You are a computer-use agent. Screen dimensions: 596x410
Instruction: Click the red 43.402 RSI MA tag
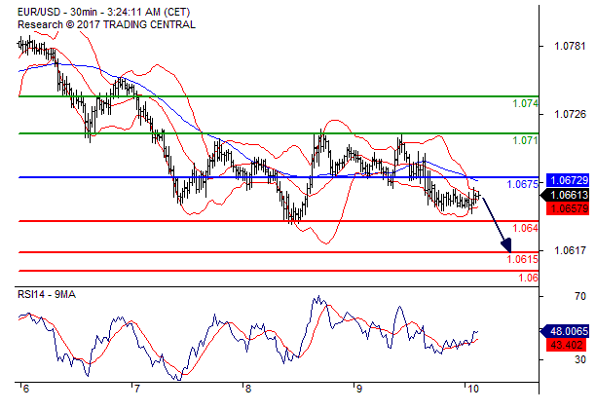pyautogui.click(x=568, y=345)
